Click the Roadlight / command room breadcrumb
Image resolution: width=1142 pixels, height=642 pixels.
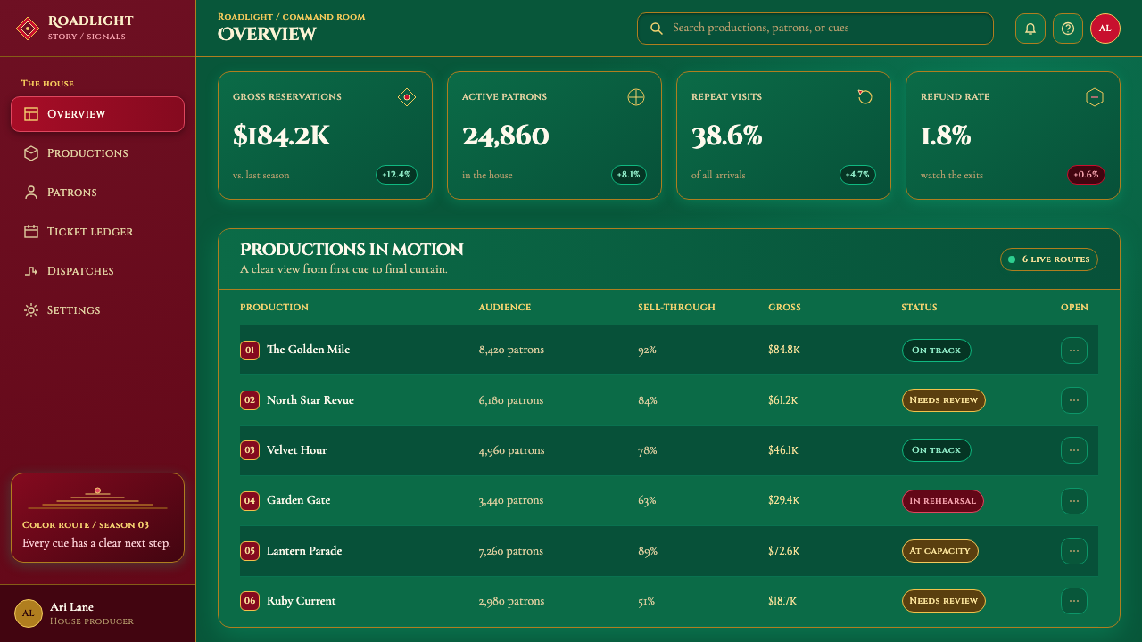pos(291,17)
